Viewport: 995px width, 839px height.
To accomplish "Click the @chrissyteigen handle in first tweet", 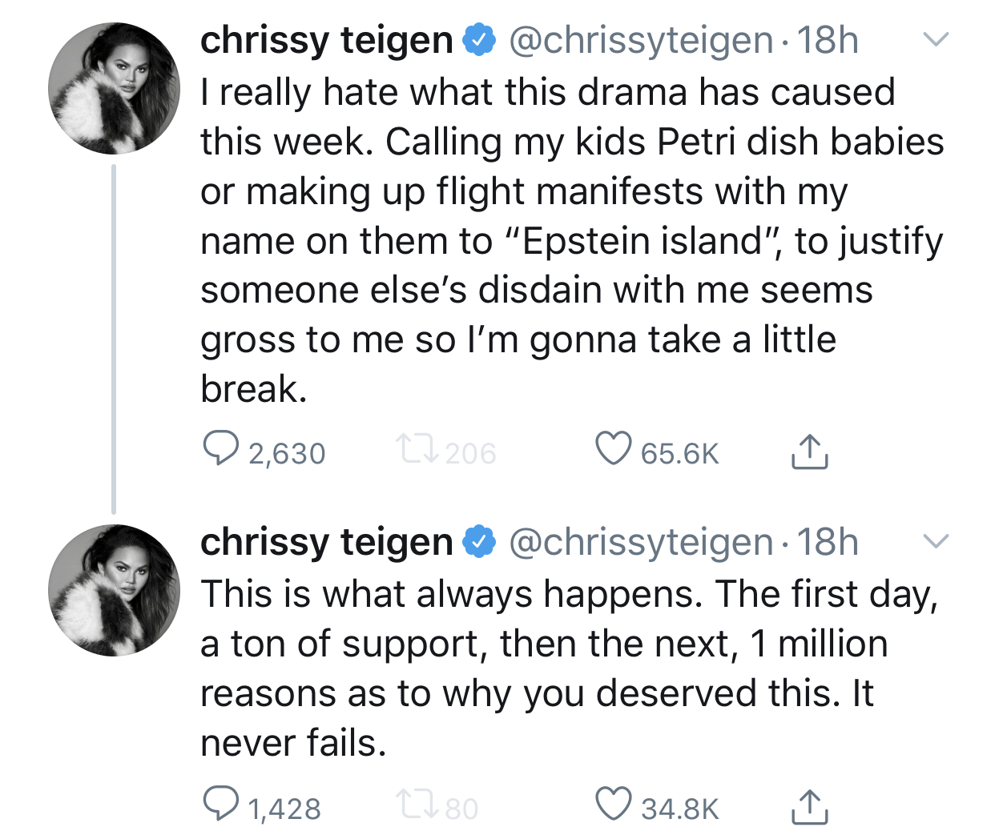I will coord(641,40).
